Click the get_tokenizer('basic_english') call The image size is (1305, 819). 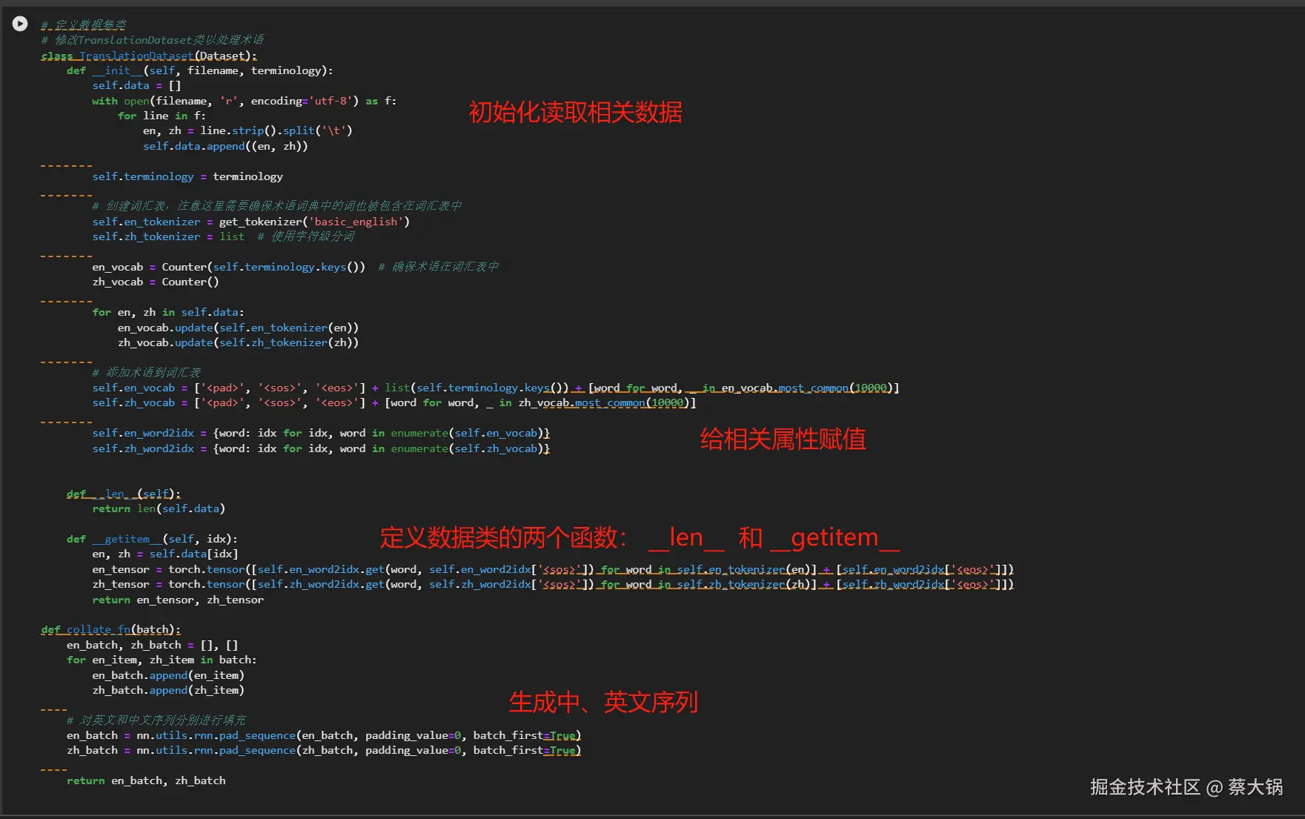click(314, 222)
